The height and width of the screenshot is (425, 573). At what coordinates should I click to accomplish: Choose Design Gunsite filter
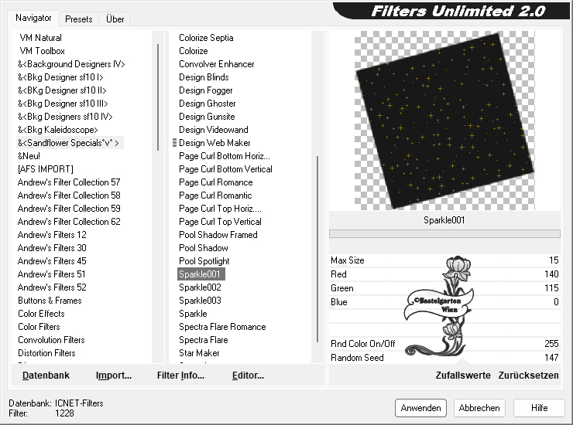(207, 117)
